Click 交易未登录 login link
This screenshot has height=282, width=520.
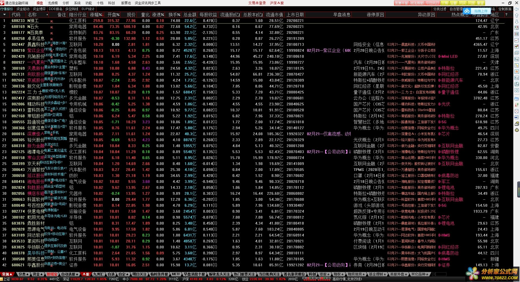tap(257, 3)
